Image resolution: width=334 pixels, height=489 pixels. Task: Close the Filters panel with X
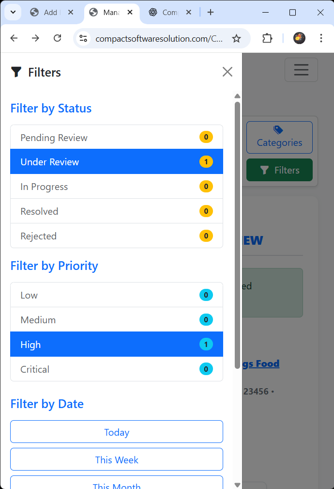pos(228,72)
